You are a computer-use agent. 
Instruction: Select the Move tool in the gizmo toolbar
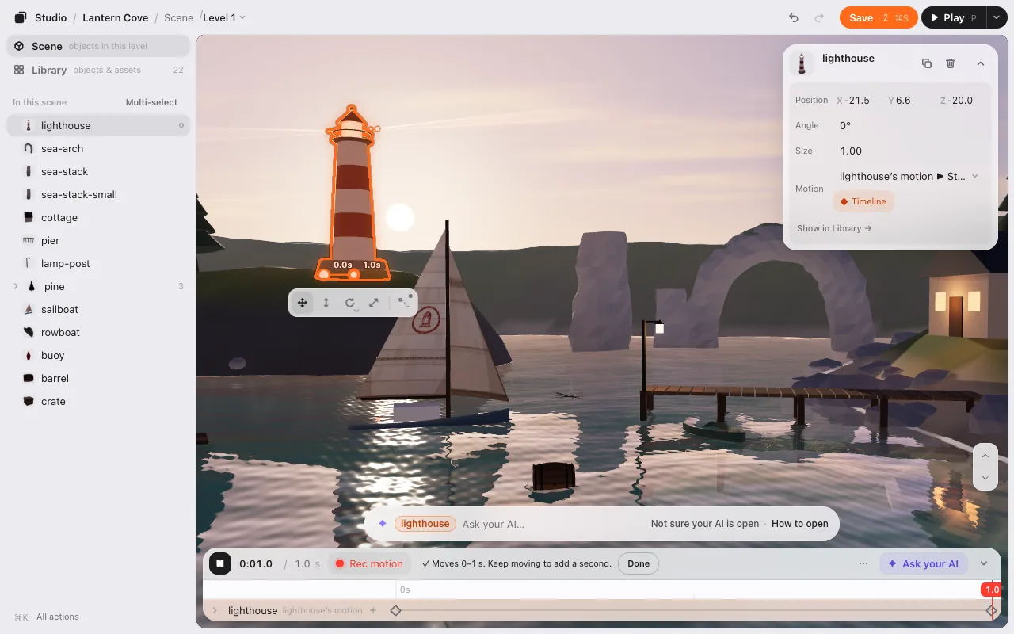tap(302, 303)
